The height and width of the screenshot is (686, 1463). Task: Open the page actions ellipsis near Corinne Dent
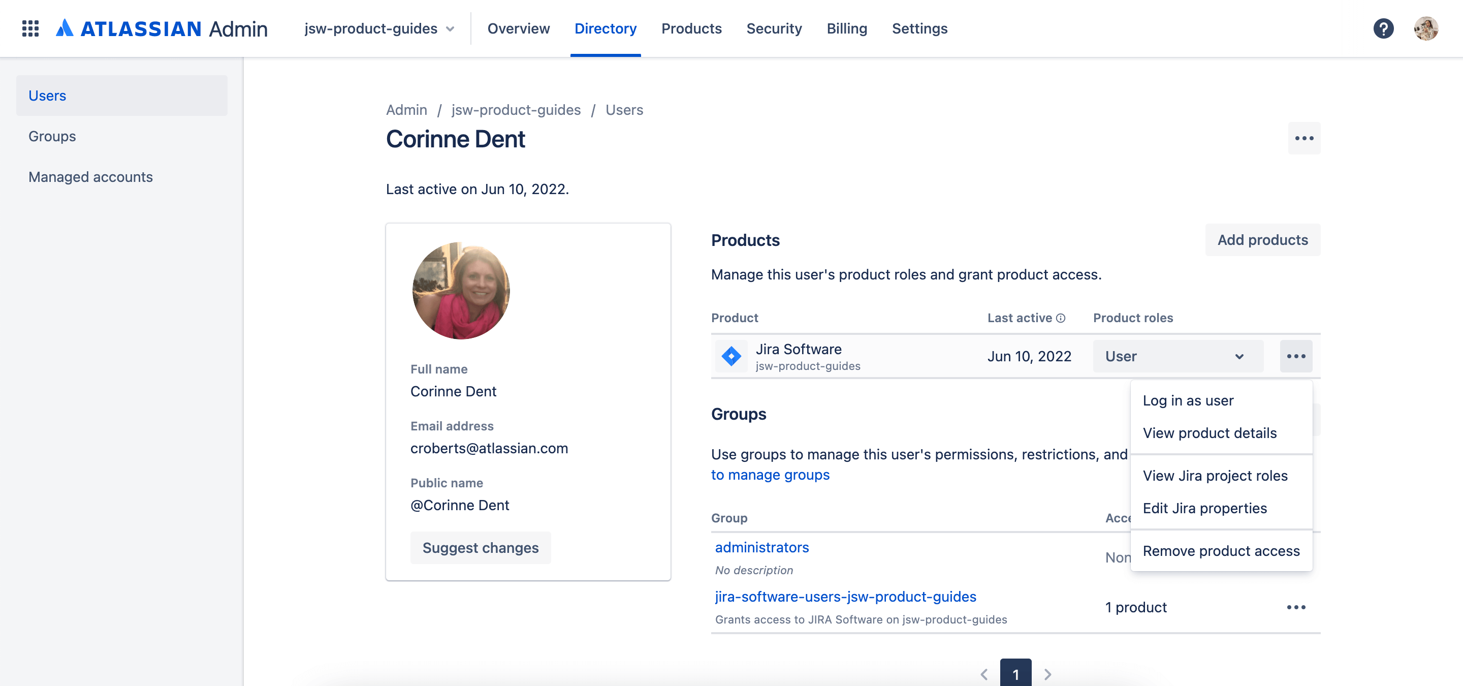1304,138
